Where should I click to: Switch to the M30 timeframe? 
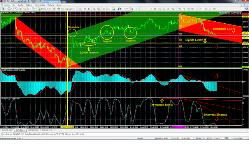click(x=193, y=9)
